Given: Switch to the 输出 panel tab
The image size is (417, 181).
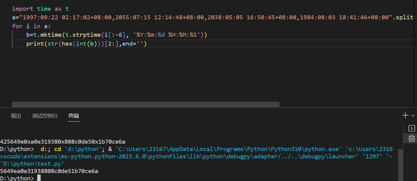Looking at the screenshot, I should (x=16, y=116).
